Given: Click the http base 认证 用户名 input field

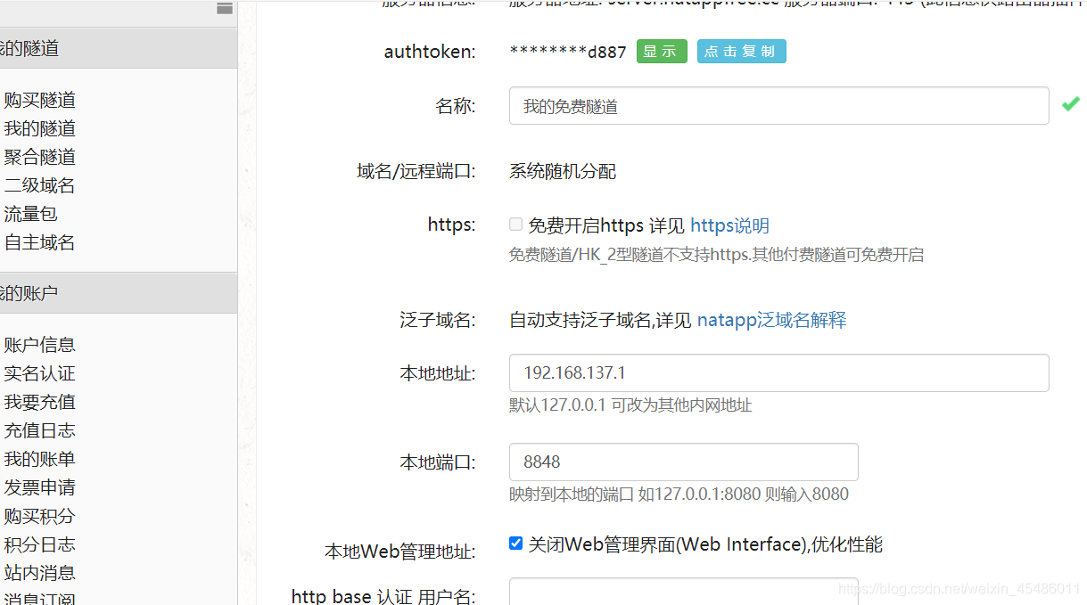Looking at the screenshot, I should tap(683, 592).
